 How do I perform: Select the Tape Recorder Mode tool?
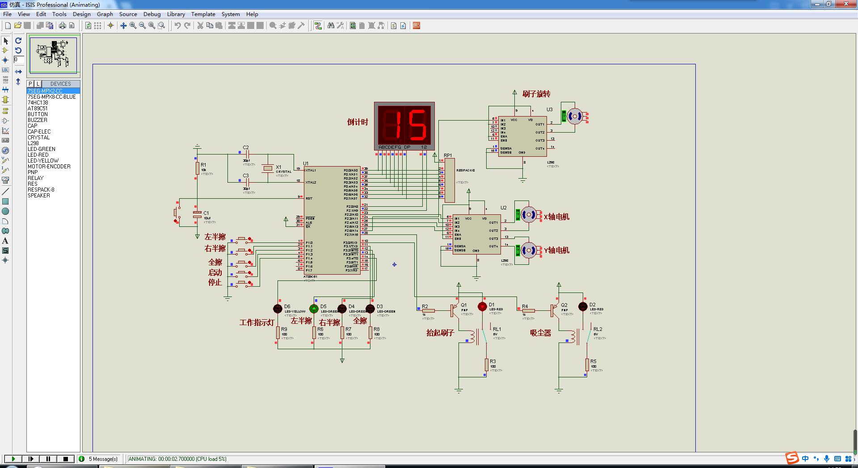5,140
